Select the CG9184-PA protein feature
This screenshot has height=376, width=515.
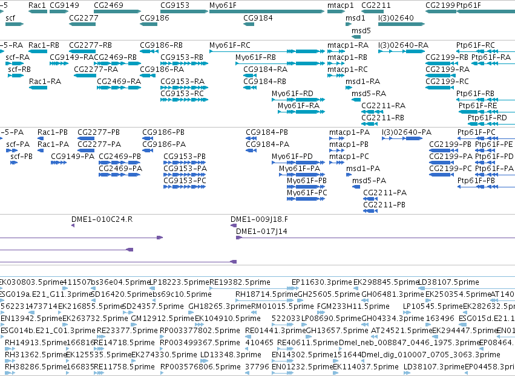(251, 151)
